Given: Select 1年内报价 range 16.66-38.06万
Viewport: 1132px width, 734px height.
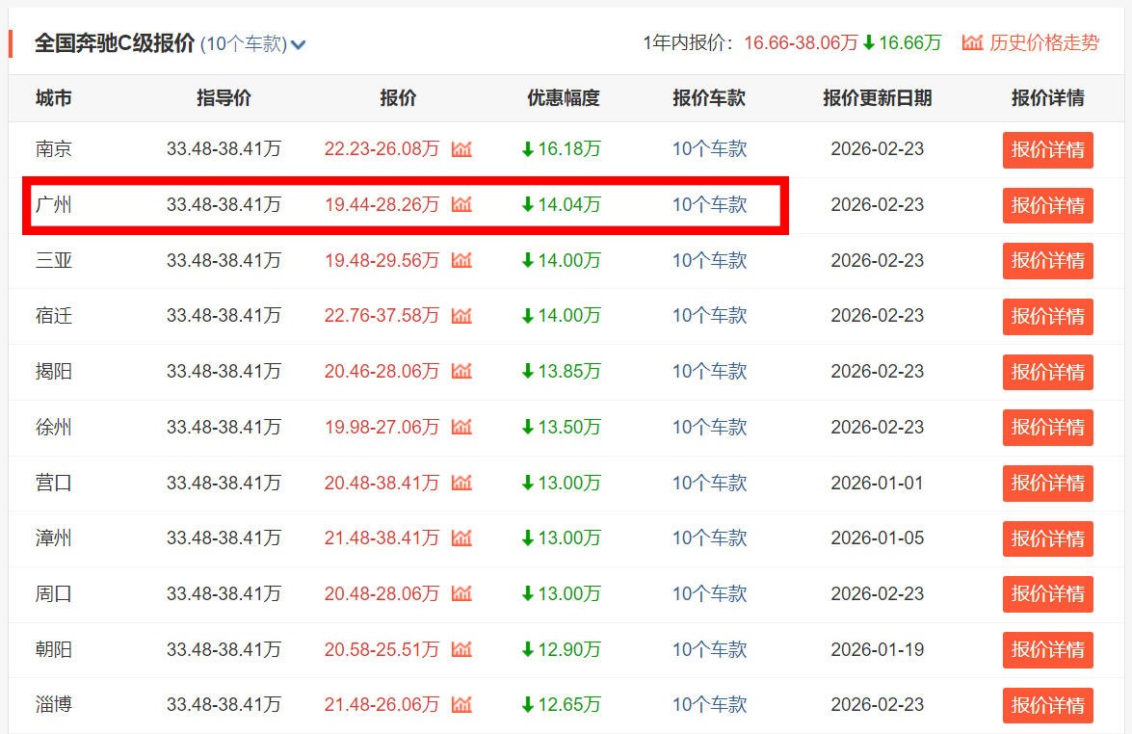Looking at the screenshot, I should [801, 42].
